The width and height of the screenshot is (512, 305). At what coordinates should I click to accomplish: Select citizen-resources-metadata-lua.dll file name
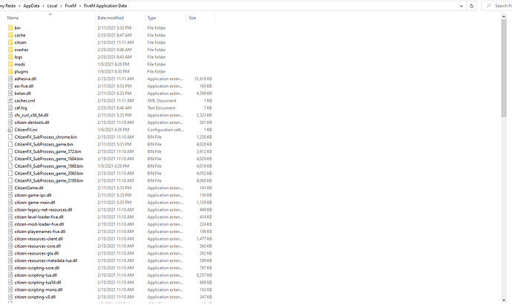[x=46, y=260]
